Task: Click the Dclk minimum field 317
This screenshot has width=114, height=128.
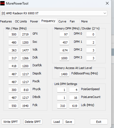Action: [13, 58]
